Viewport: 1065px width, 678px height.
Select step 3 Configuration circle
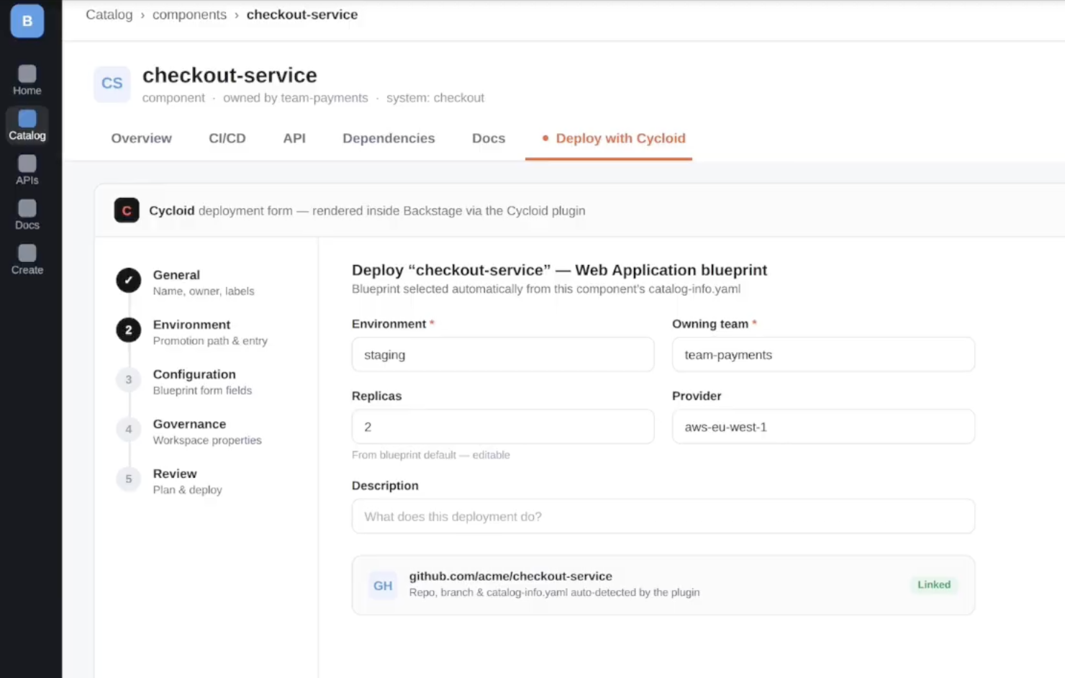point(129,379)
